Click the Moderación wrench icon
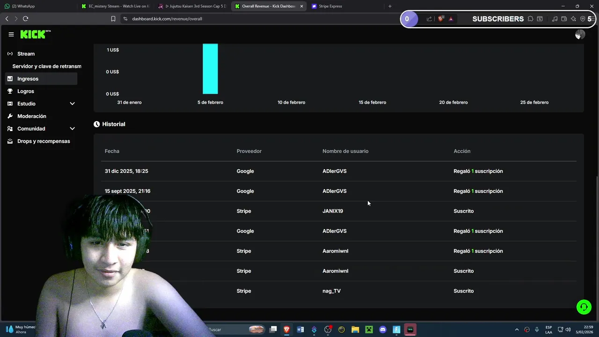 10,116
